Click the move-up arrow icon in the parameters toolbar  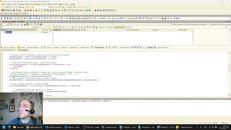pyautogui.click(x=76, y=27)
